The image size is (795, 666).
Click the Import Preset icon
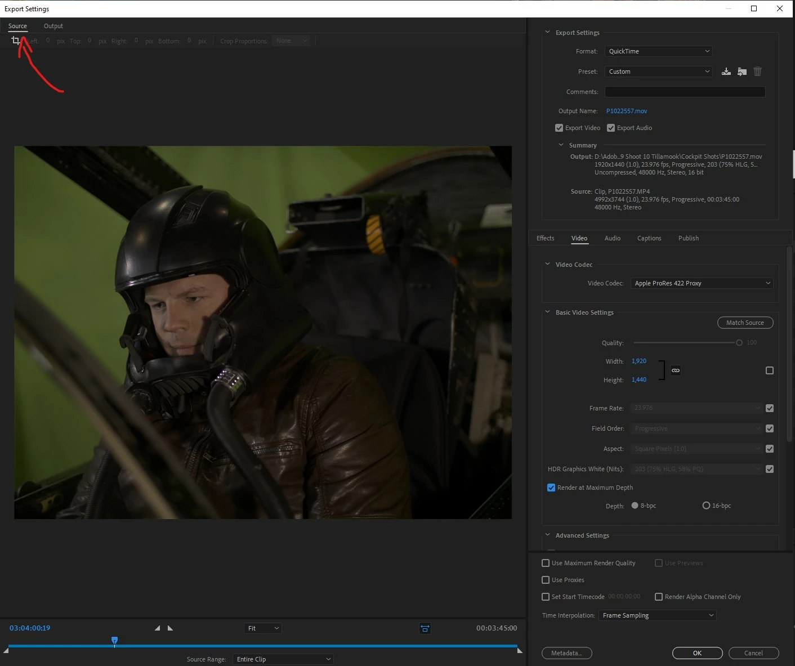742,71
